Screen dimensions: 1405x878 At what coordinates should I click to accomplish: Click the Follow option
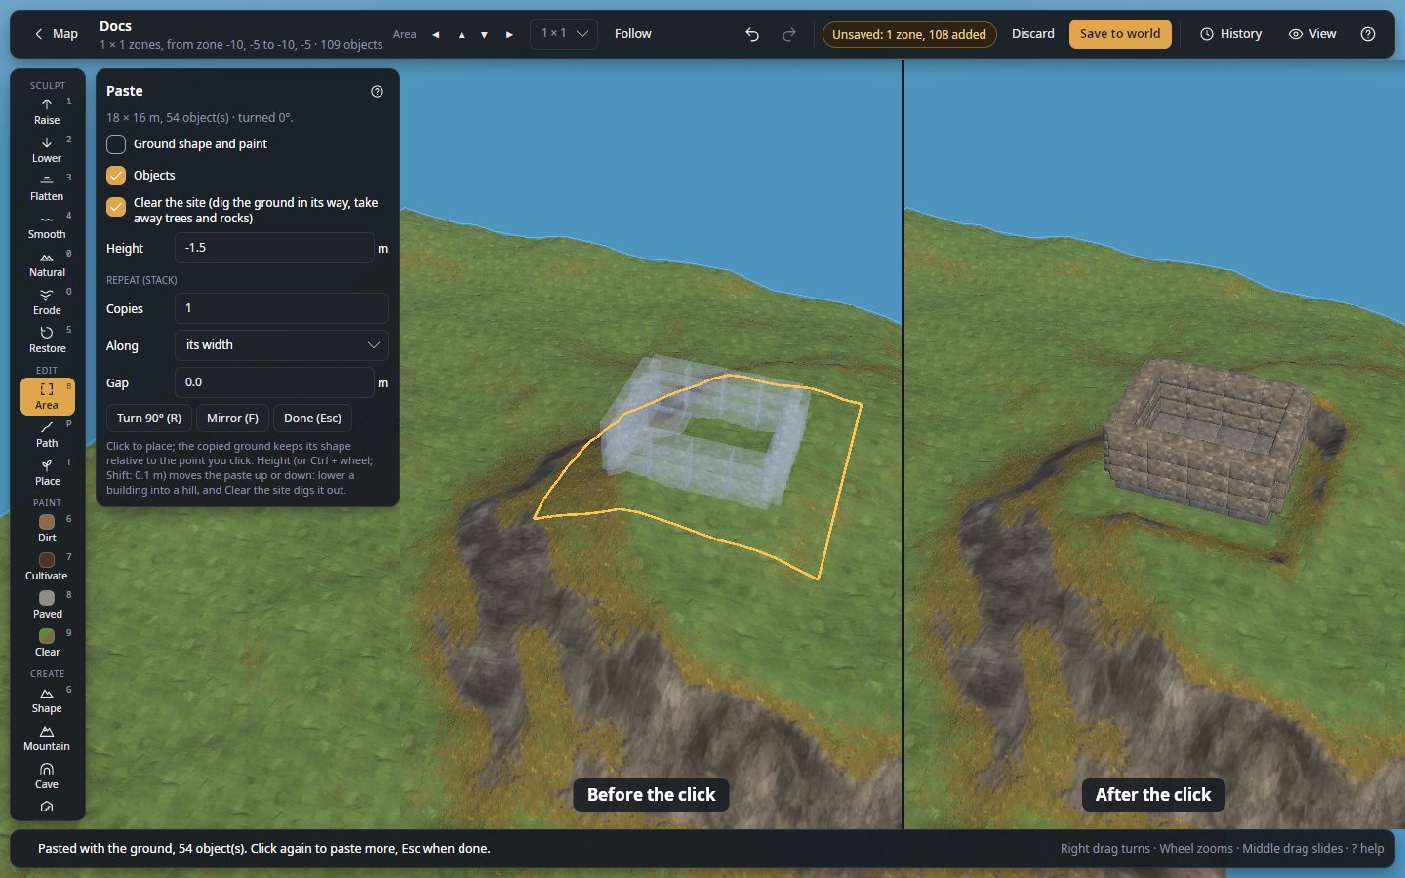click(632, 34)
